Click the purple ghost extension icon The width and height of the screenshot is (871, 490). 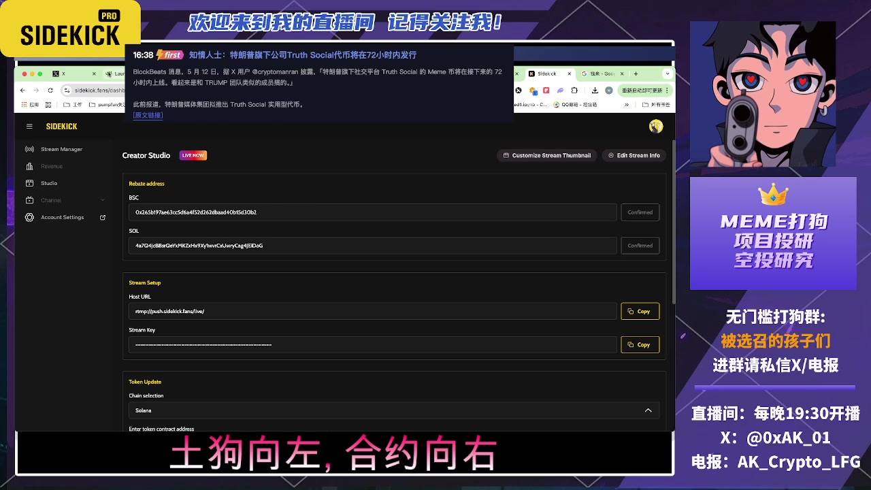point(560,90)
